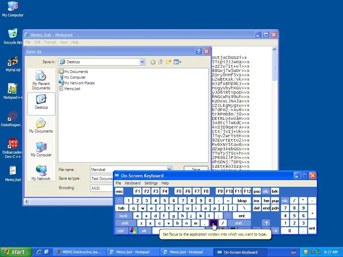
Task: Click bksp key on On-Screen Keyboard
Action: coord(242,201)
